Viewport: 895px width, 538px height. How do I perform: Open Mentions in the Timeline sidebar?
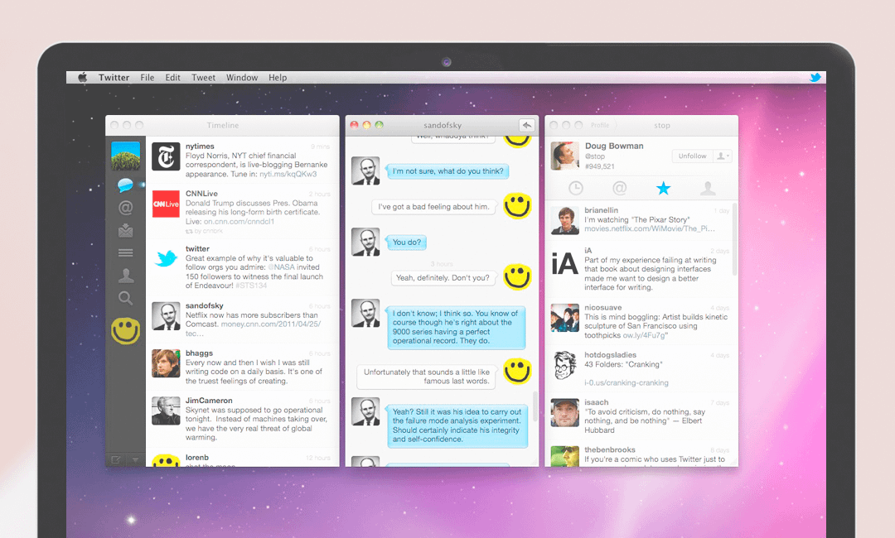(126, 208)
